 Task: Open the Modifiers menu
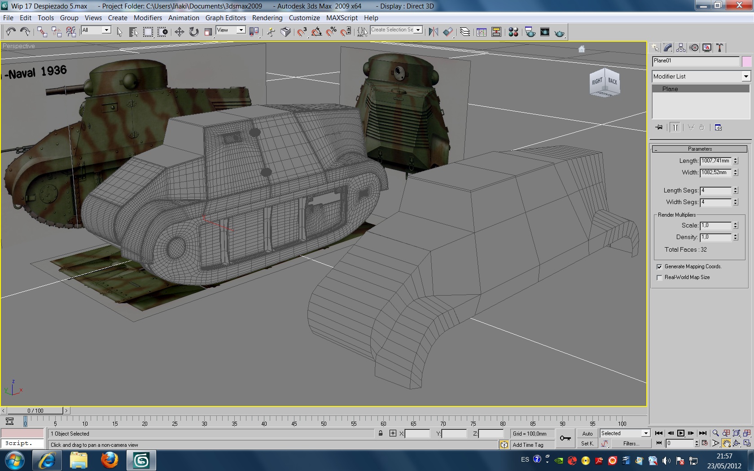[x=148, y=18]
